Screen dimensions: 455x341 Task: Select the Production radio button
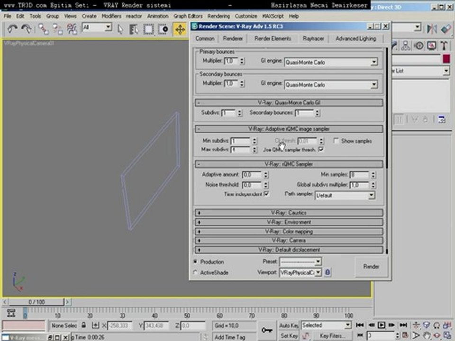tap(195, 261)
